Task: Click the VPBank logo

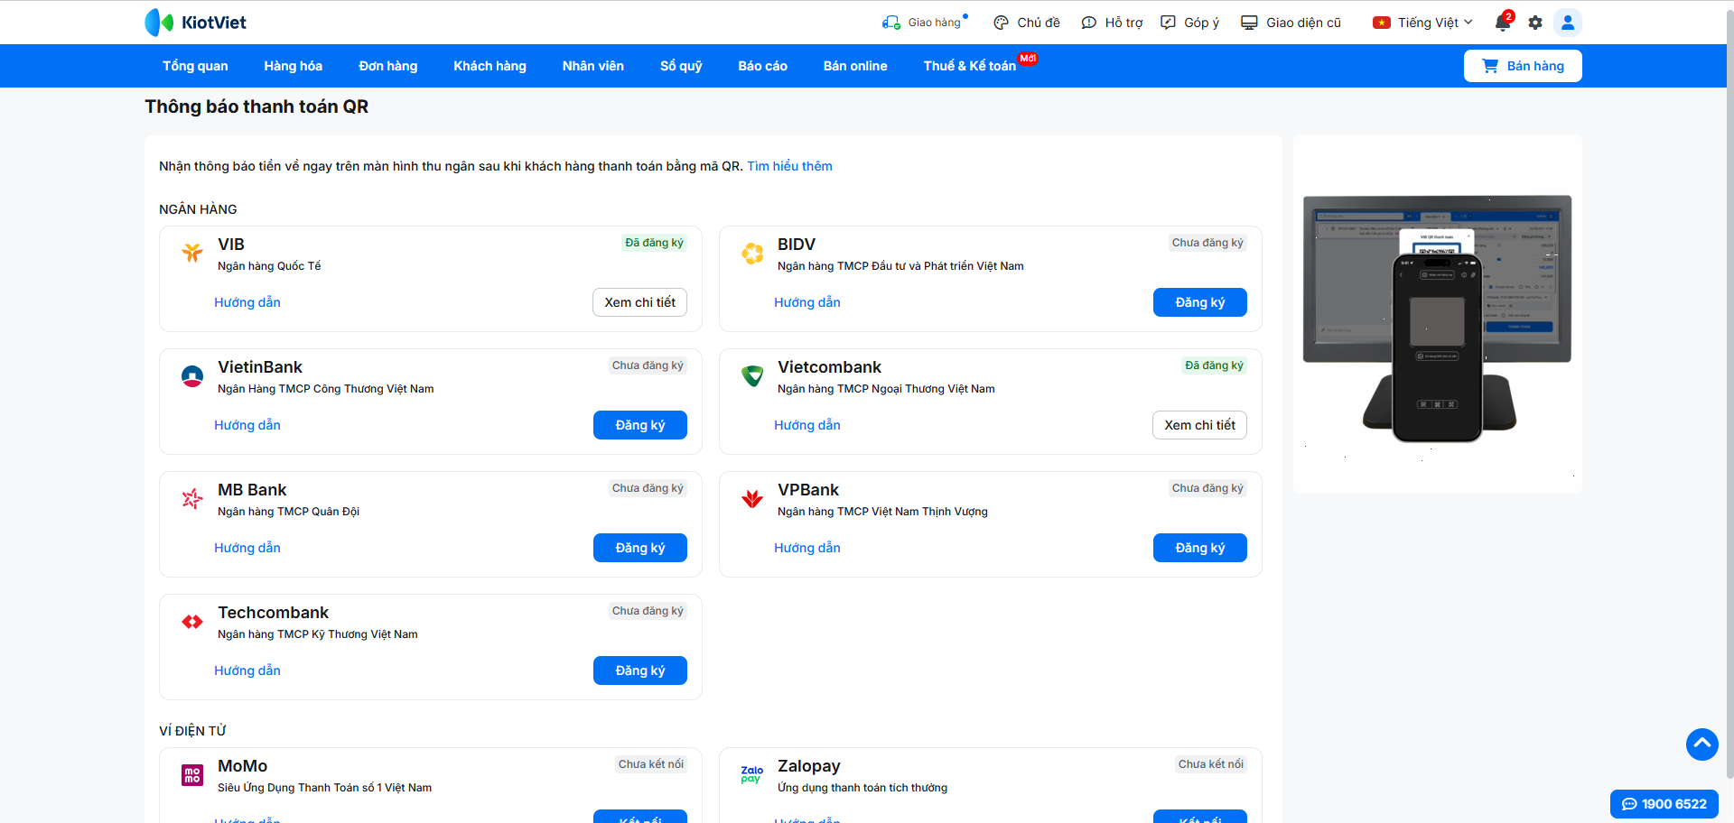Action: click(x=752, y=499)
